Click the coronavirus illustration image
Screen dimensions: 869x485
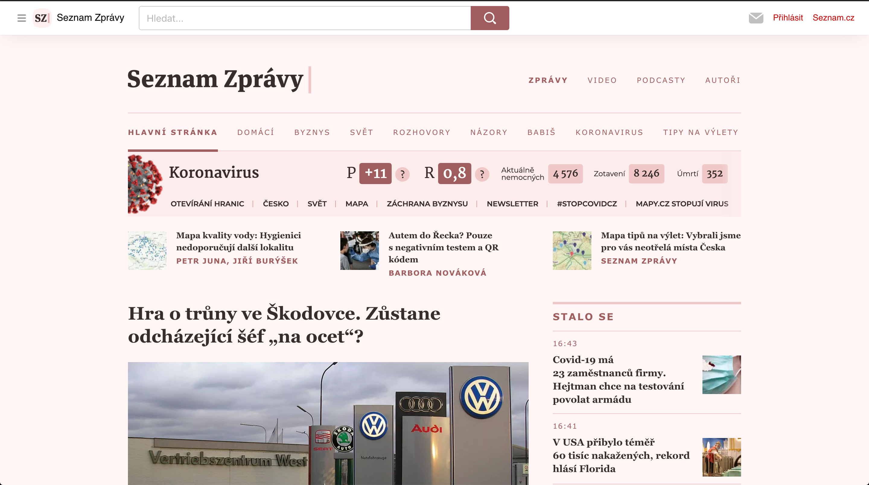[x=145, y=184]
